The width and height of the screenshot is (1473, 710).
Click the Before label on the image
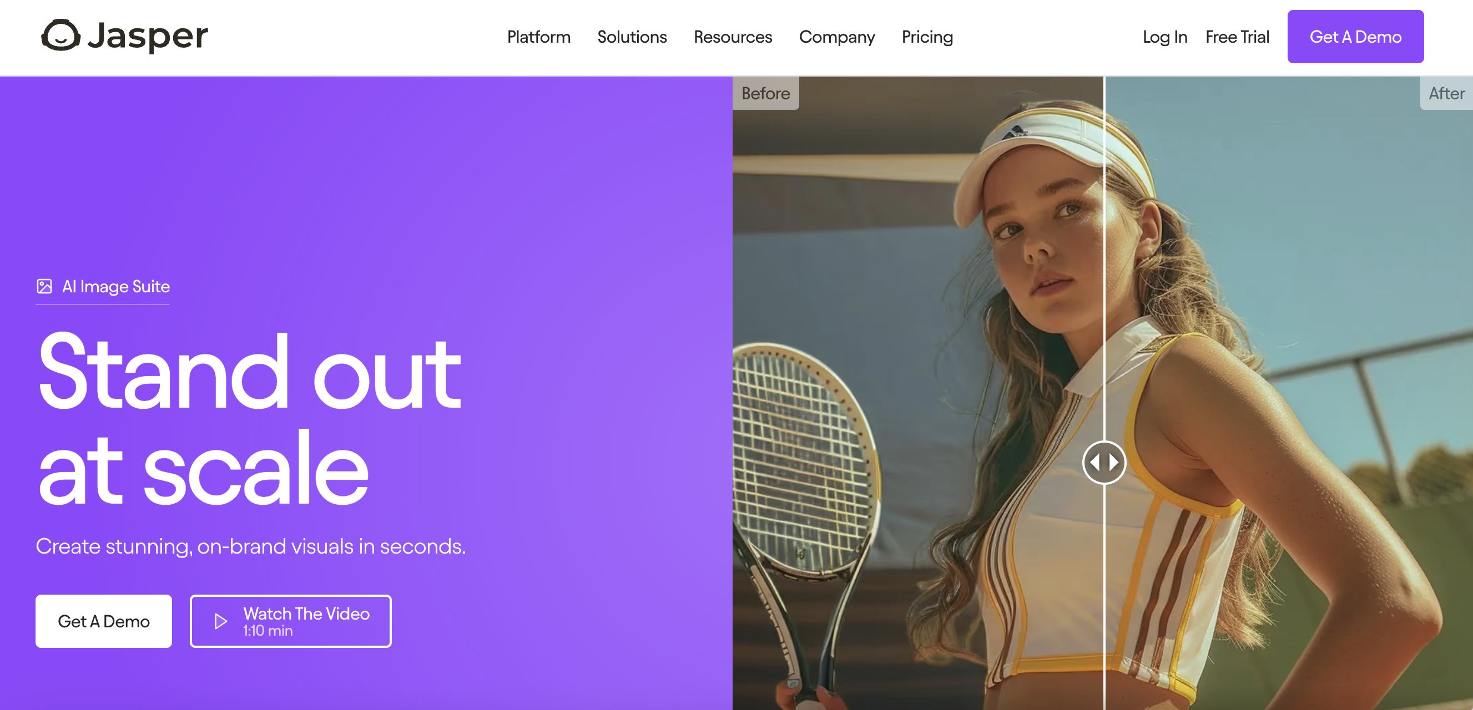pos(766,94)
